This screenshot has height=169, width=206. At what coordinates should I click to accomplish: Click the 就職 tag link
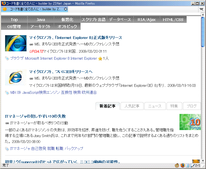click(51, 149)
